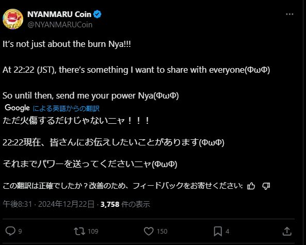The height and width of the screenshot is (245, 306).
Task: Click the Google logo
Action: (x=17, y=108)
